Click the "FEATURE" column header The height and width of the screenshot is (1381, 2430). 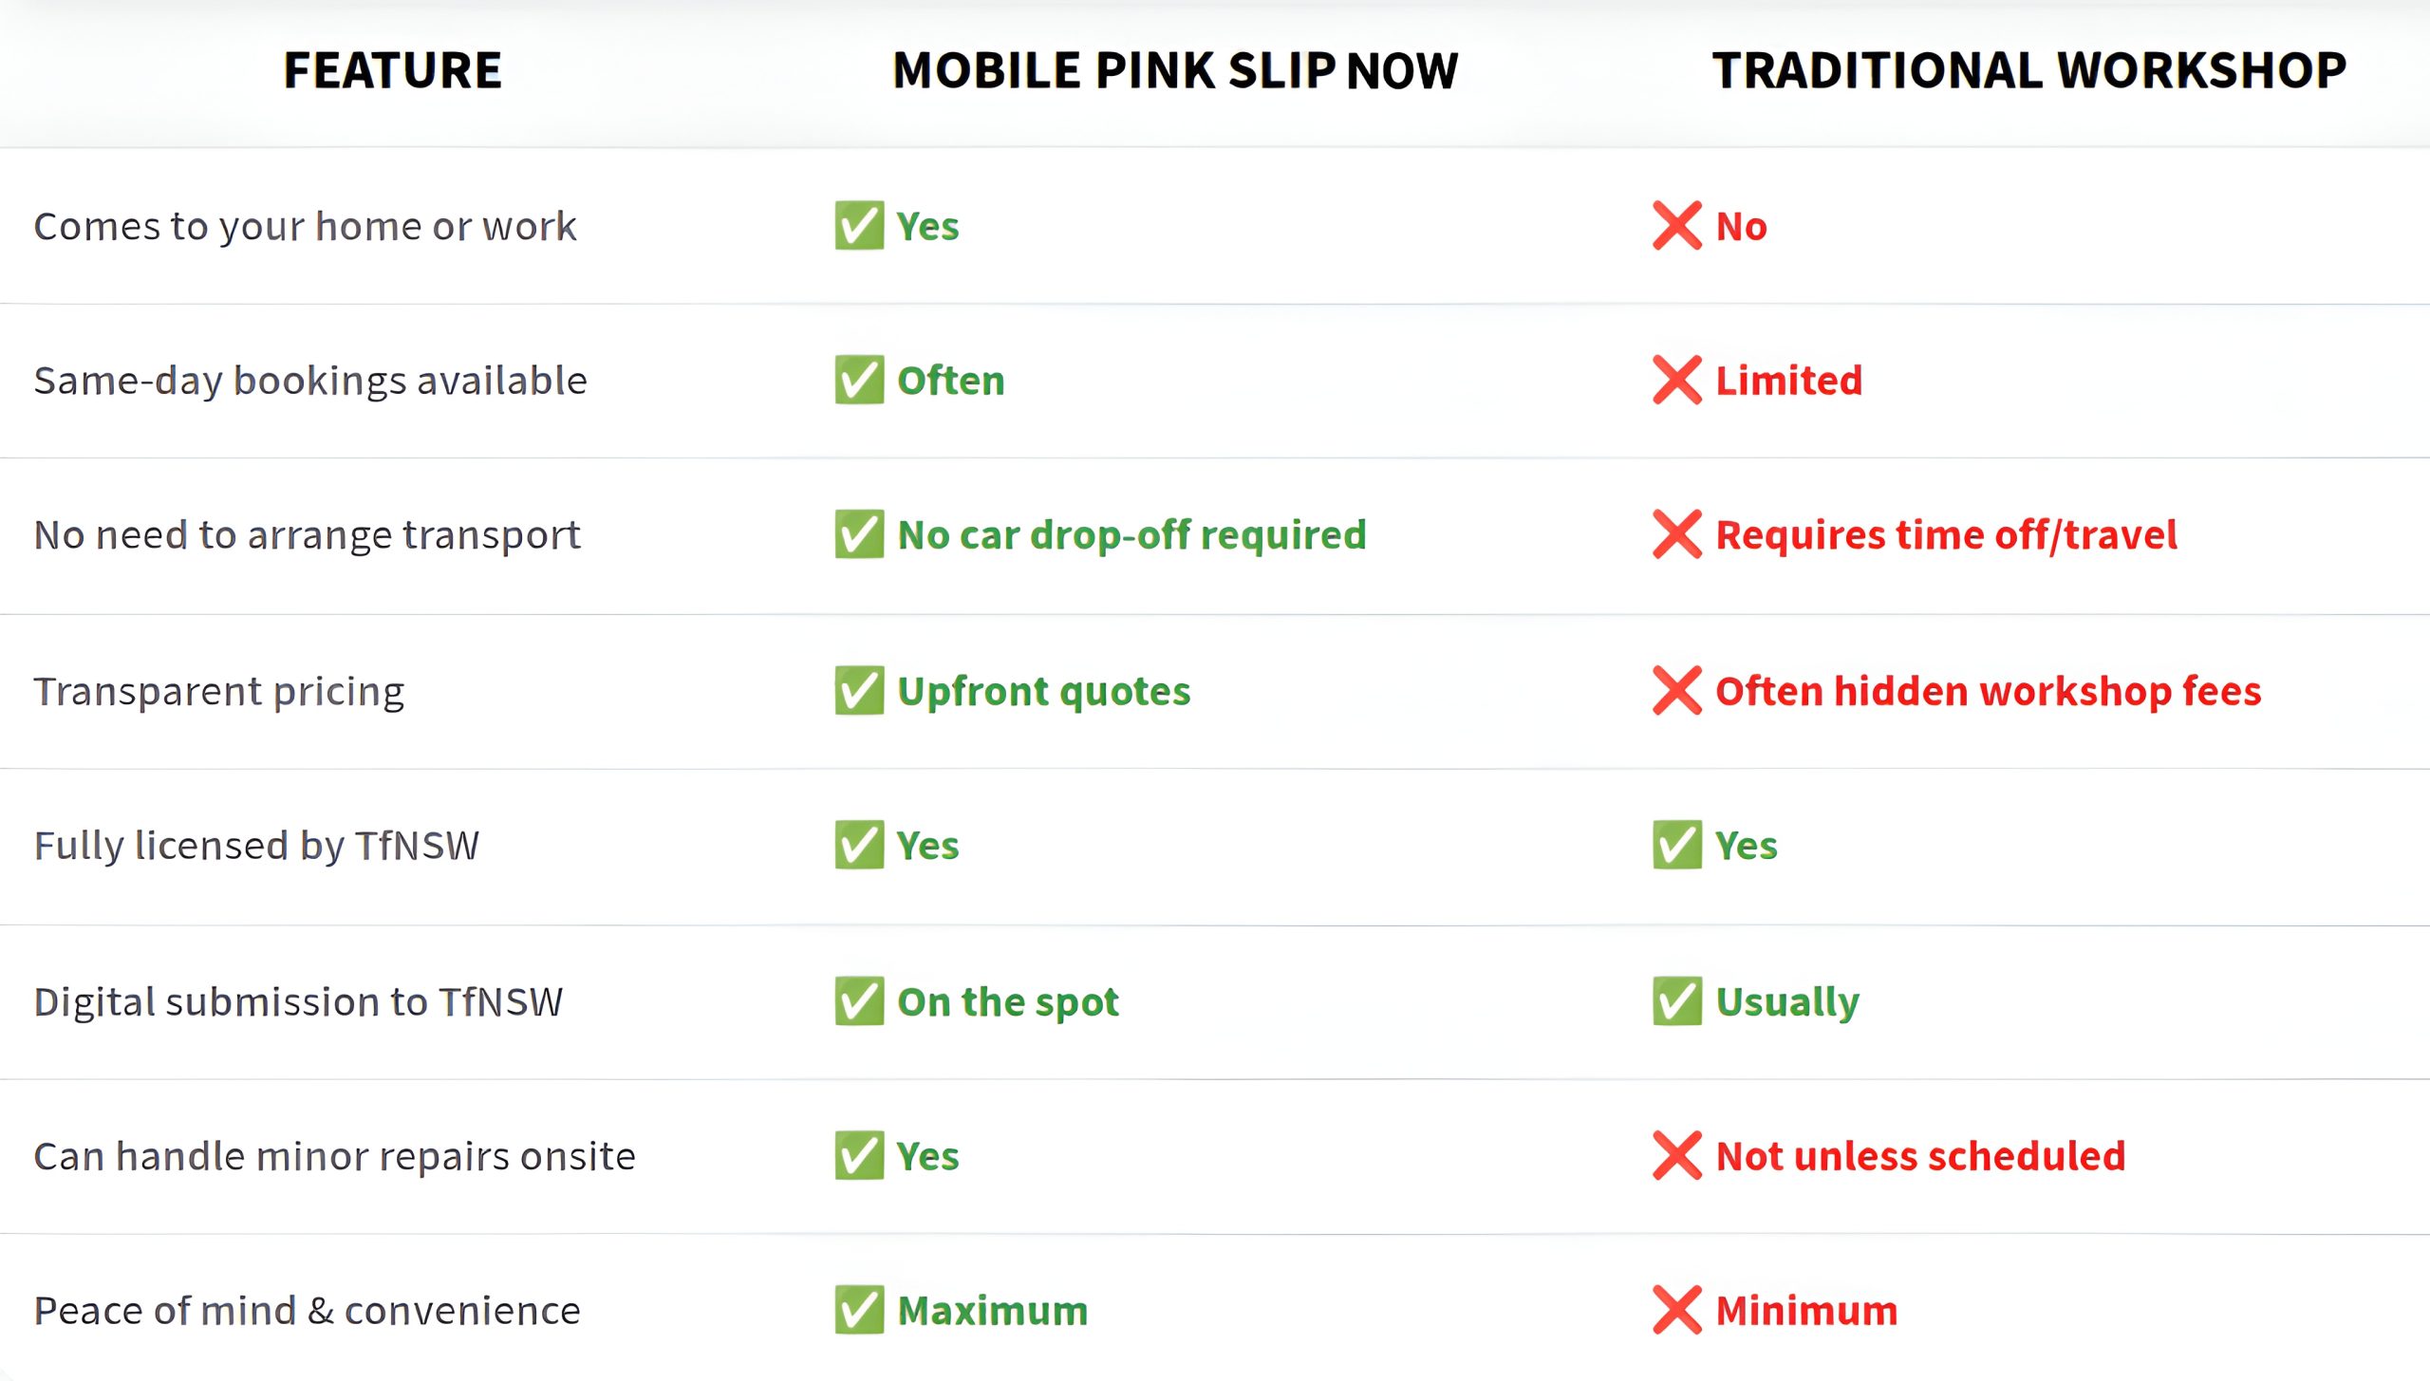pos(392,71)
